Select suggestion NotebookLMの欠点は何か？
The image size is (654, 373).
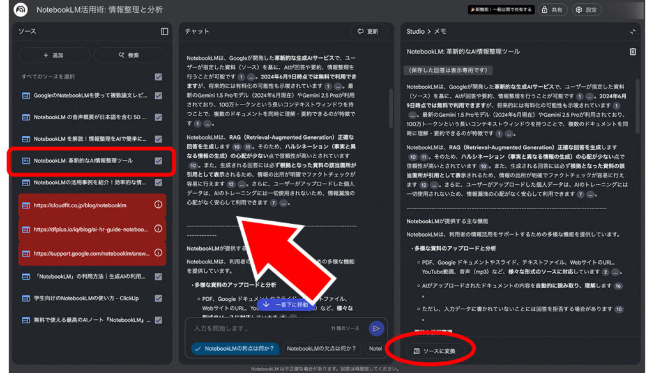pos(322,348)
